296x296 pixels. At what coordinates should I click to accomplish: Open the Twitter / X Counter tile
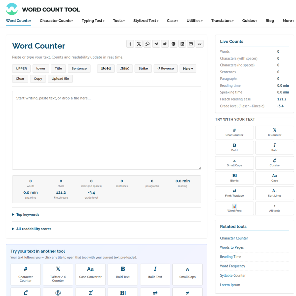pyautogui.click(x=58, y=275)
